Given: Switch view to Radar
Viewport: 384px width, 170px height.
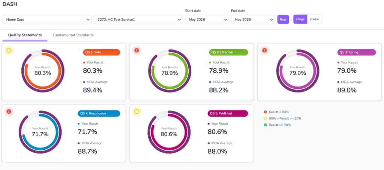Looking at the screenshot, I should click(315, 19).
